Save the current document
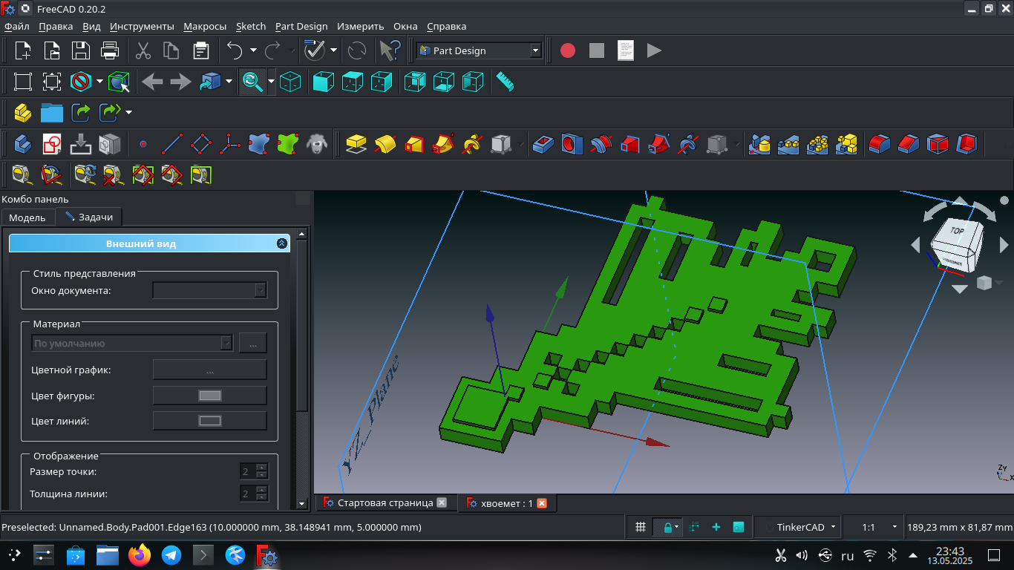1014x570 pixels. pos(80,50)
